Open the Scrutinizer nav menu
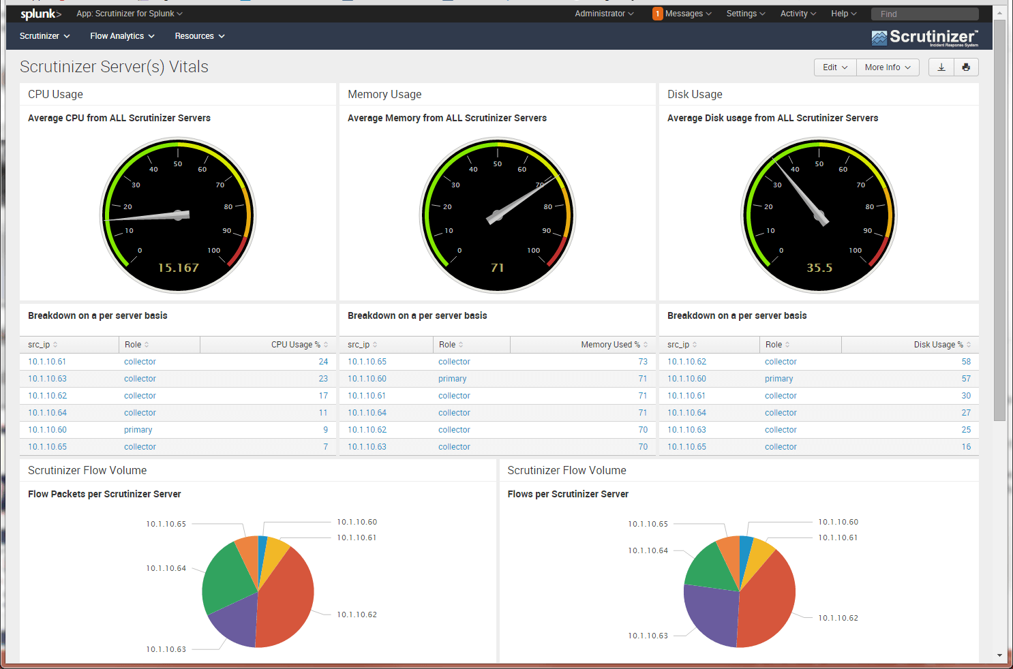 pos(45,36)
